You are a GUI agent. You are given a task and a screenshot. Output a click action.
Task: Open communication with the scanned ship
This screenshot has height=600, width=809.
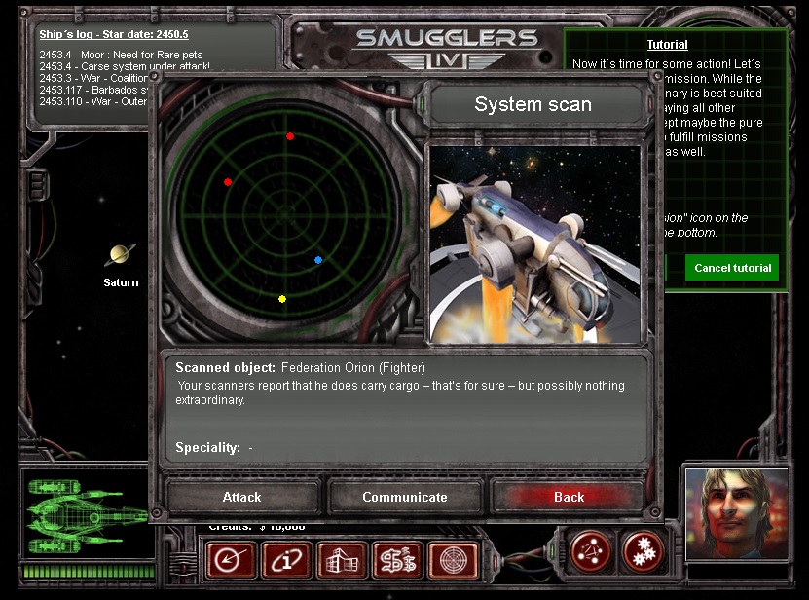point(405,498)
